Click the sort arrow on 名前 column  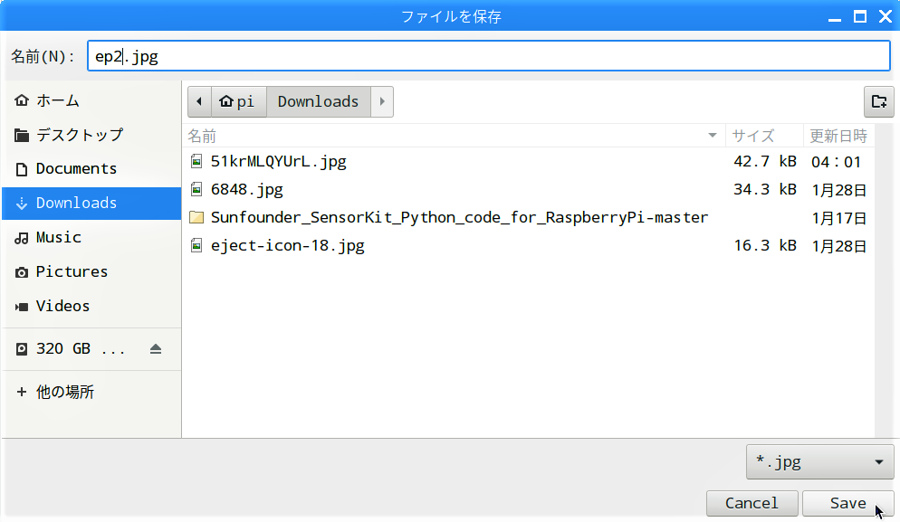(713, 136)
